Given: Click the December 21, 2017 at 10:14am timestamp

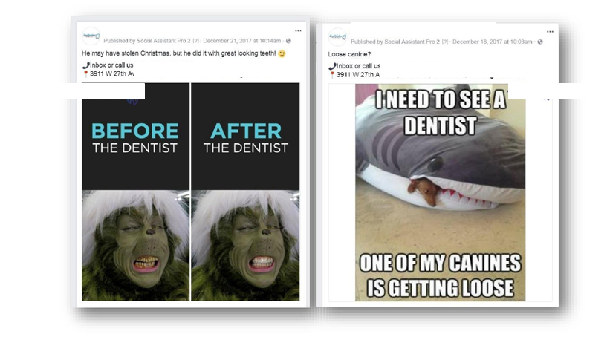Looking at the screenshot, I should [x=242, y=41].
